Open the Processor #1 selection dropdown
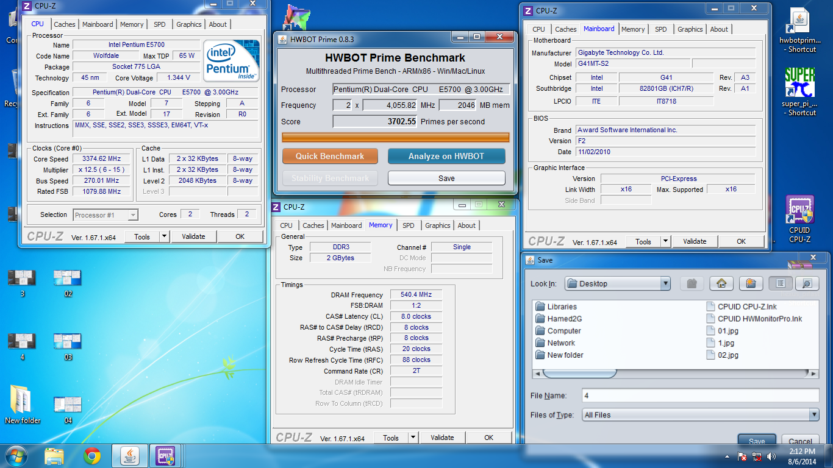Screen dimensions: 833x468 coord(133,214)
